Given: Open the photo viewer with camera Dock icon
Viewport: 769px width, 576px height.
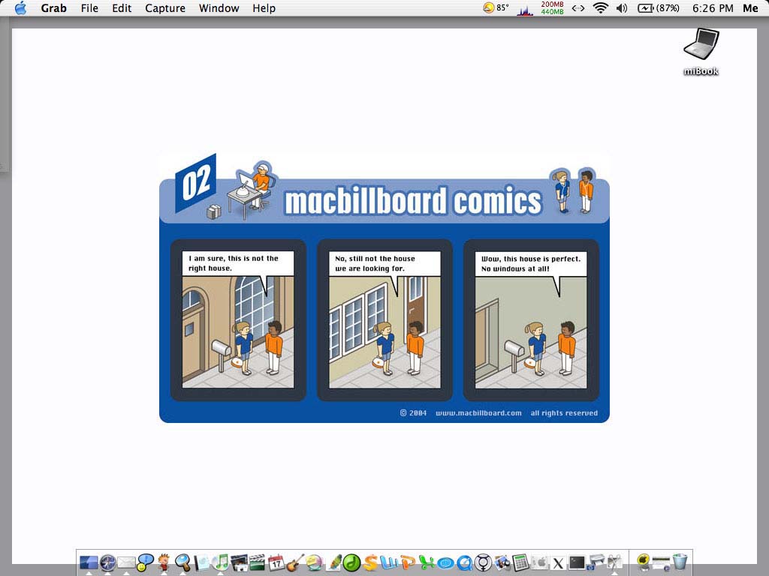Looking at the screenshot, I should (502, 562).
